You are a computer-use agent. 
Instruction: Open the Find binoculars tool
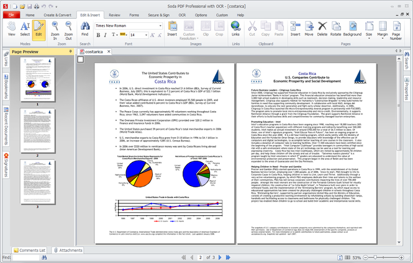85,29
